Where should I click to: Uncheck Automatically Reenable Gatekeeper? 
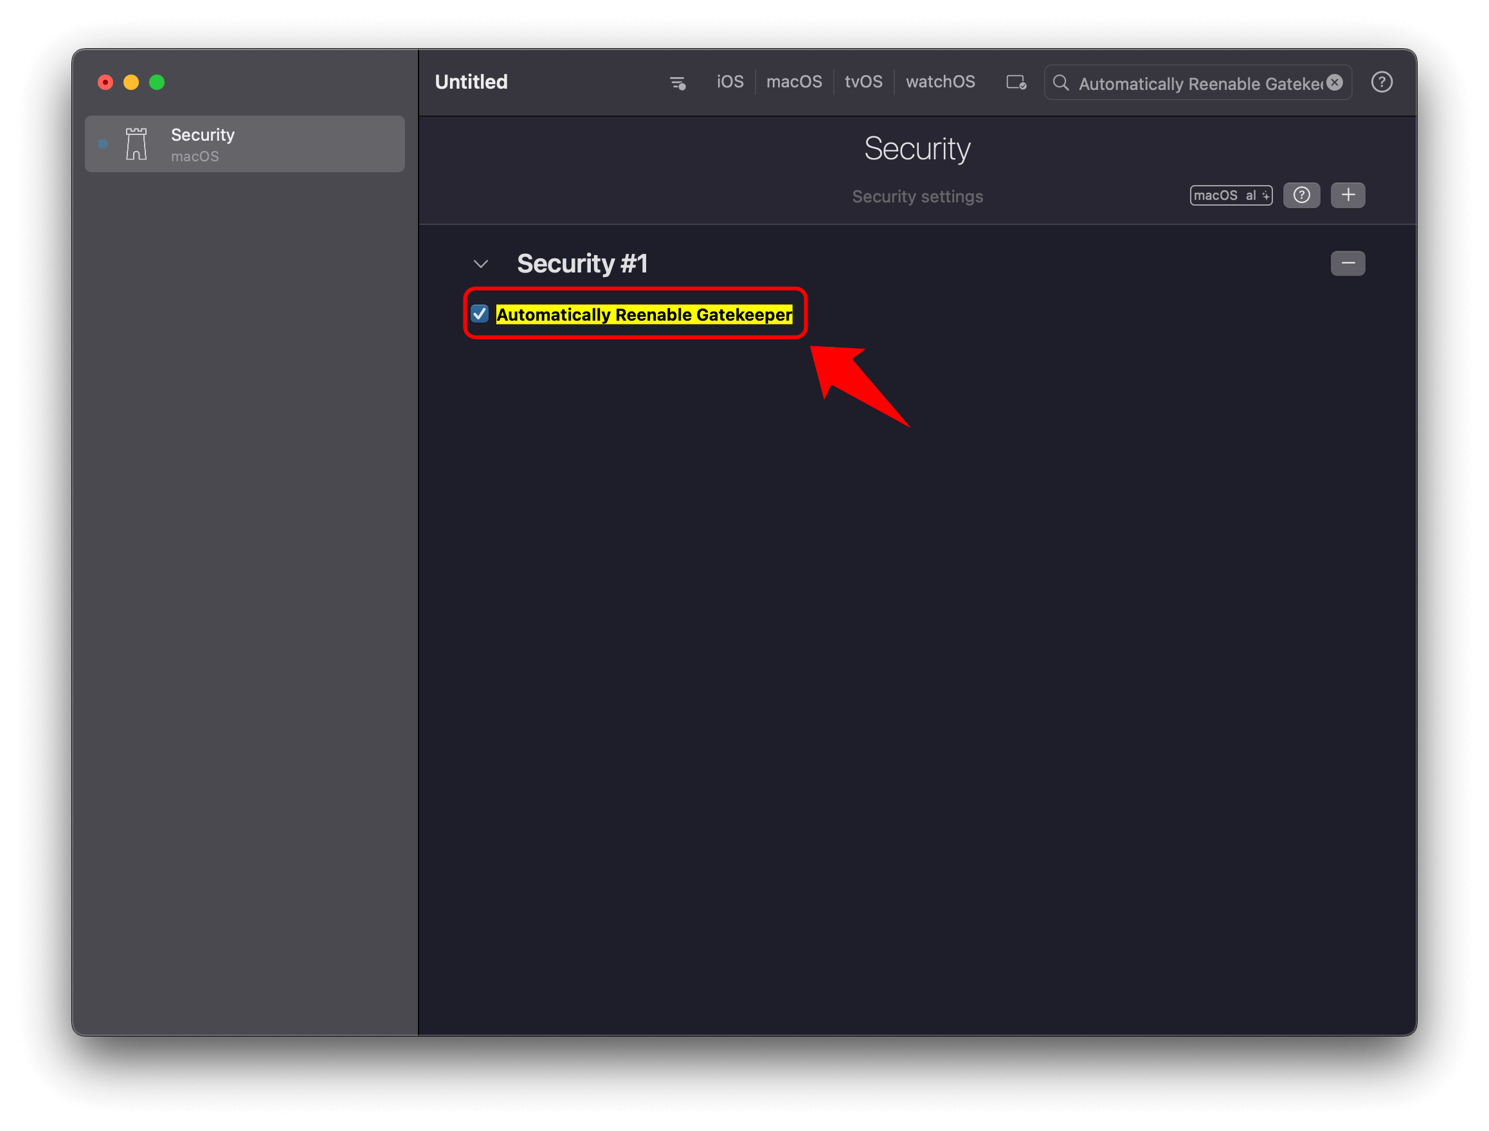480,314
